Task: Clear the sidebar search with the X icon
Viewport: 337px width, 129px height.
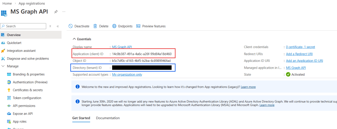Action: 50,26
